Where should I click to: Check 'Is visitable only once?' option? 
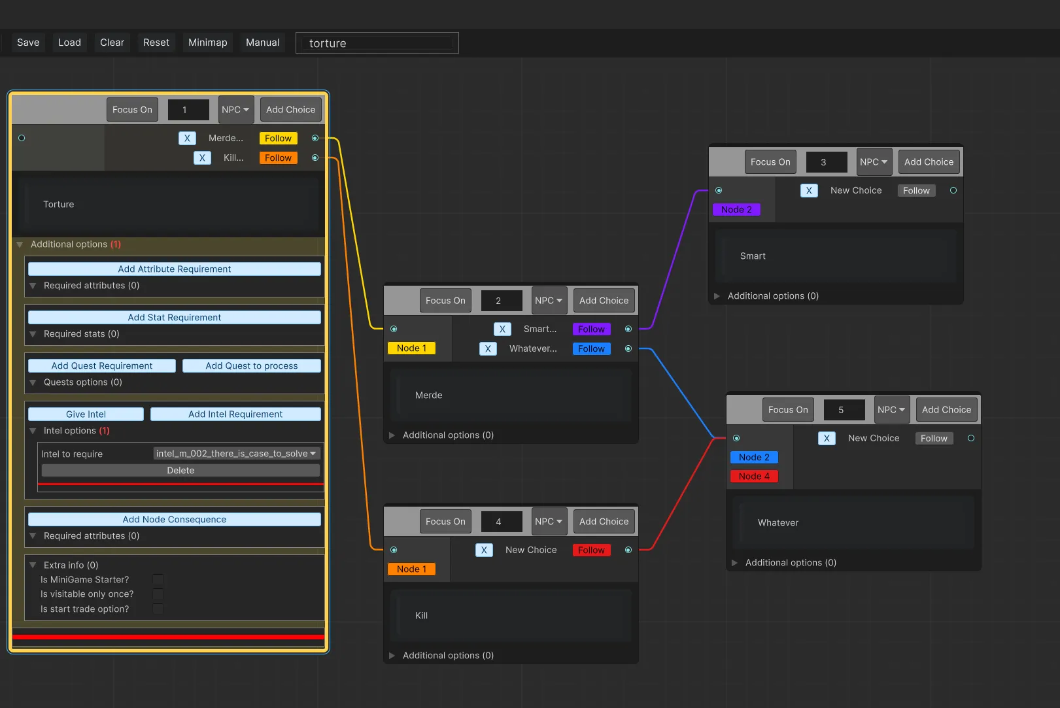[158, 594]
